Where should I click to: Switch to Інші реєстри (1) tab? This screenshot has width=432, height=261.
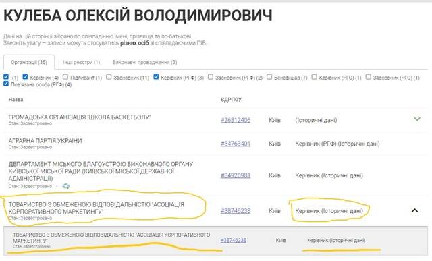coord(81,63)
